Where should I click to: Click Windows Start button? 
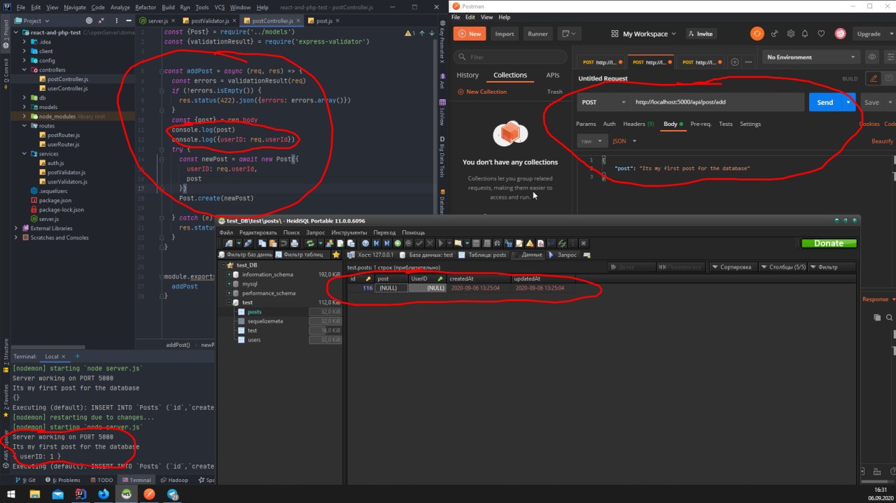coord(13,494)
